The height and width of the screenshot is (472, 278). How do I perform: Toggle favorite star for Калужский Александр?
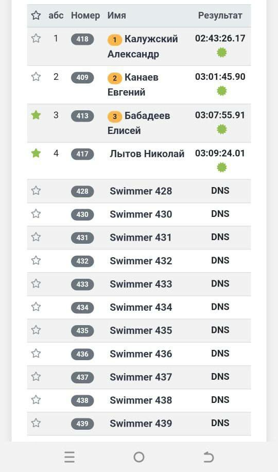point(36,38)
